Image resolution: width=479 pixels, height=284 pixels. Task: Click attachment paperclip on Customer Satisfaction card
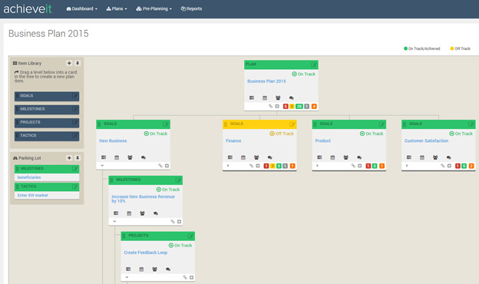442,166
